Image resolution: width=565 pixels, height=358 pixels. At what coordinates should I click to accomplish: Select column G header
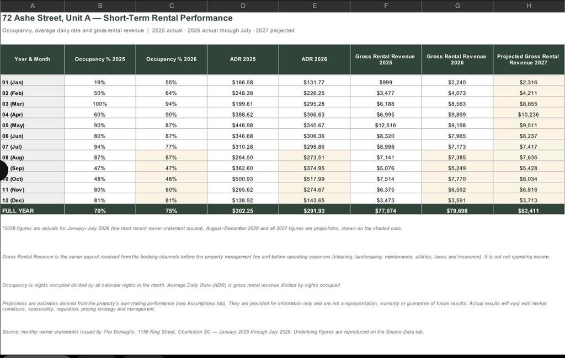click(x=457, y=6)
